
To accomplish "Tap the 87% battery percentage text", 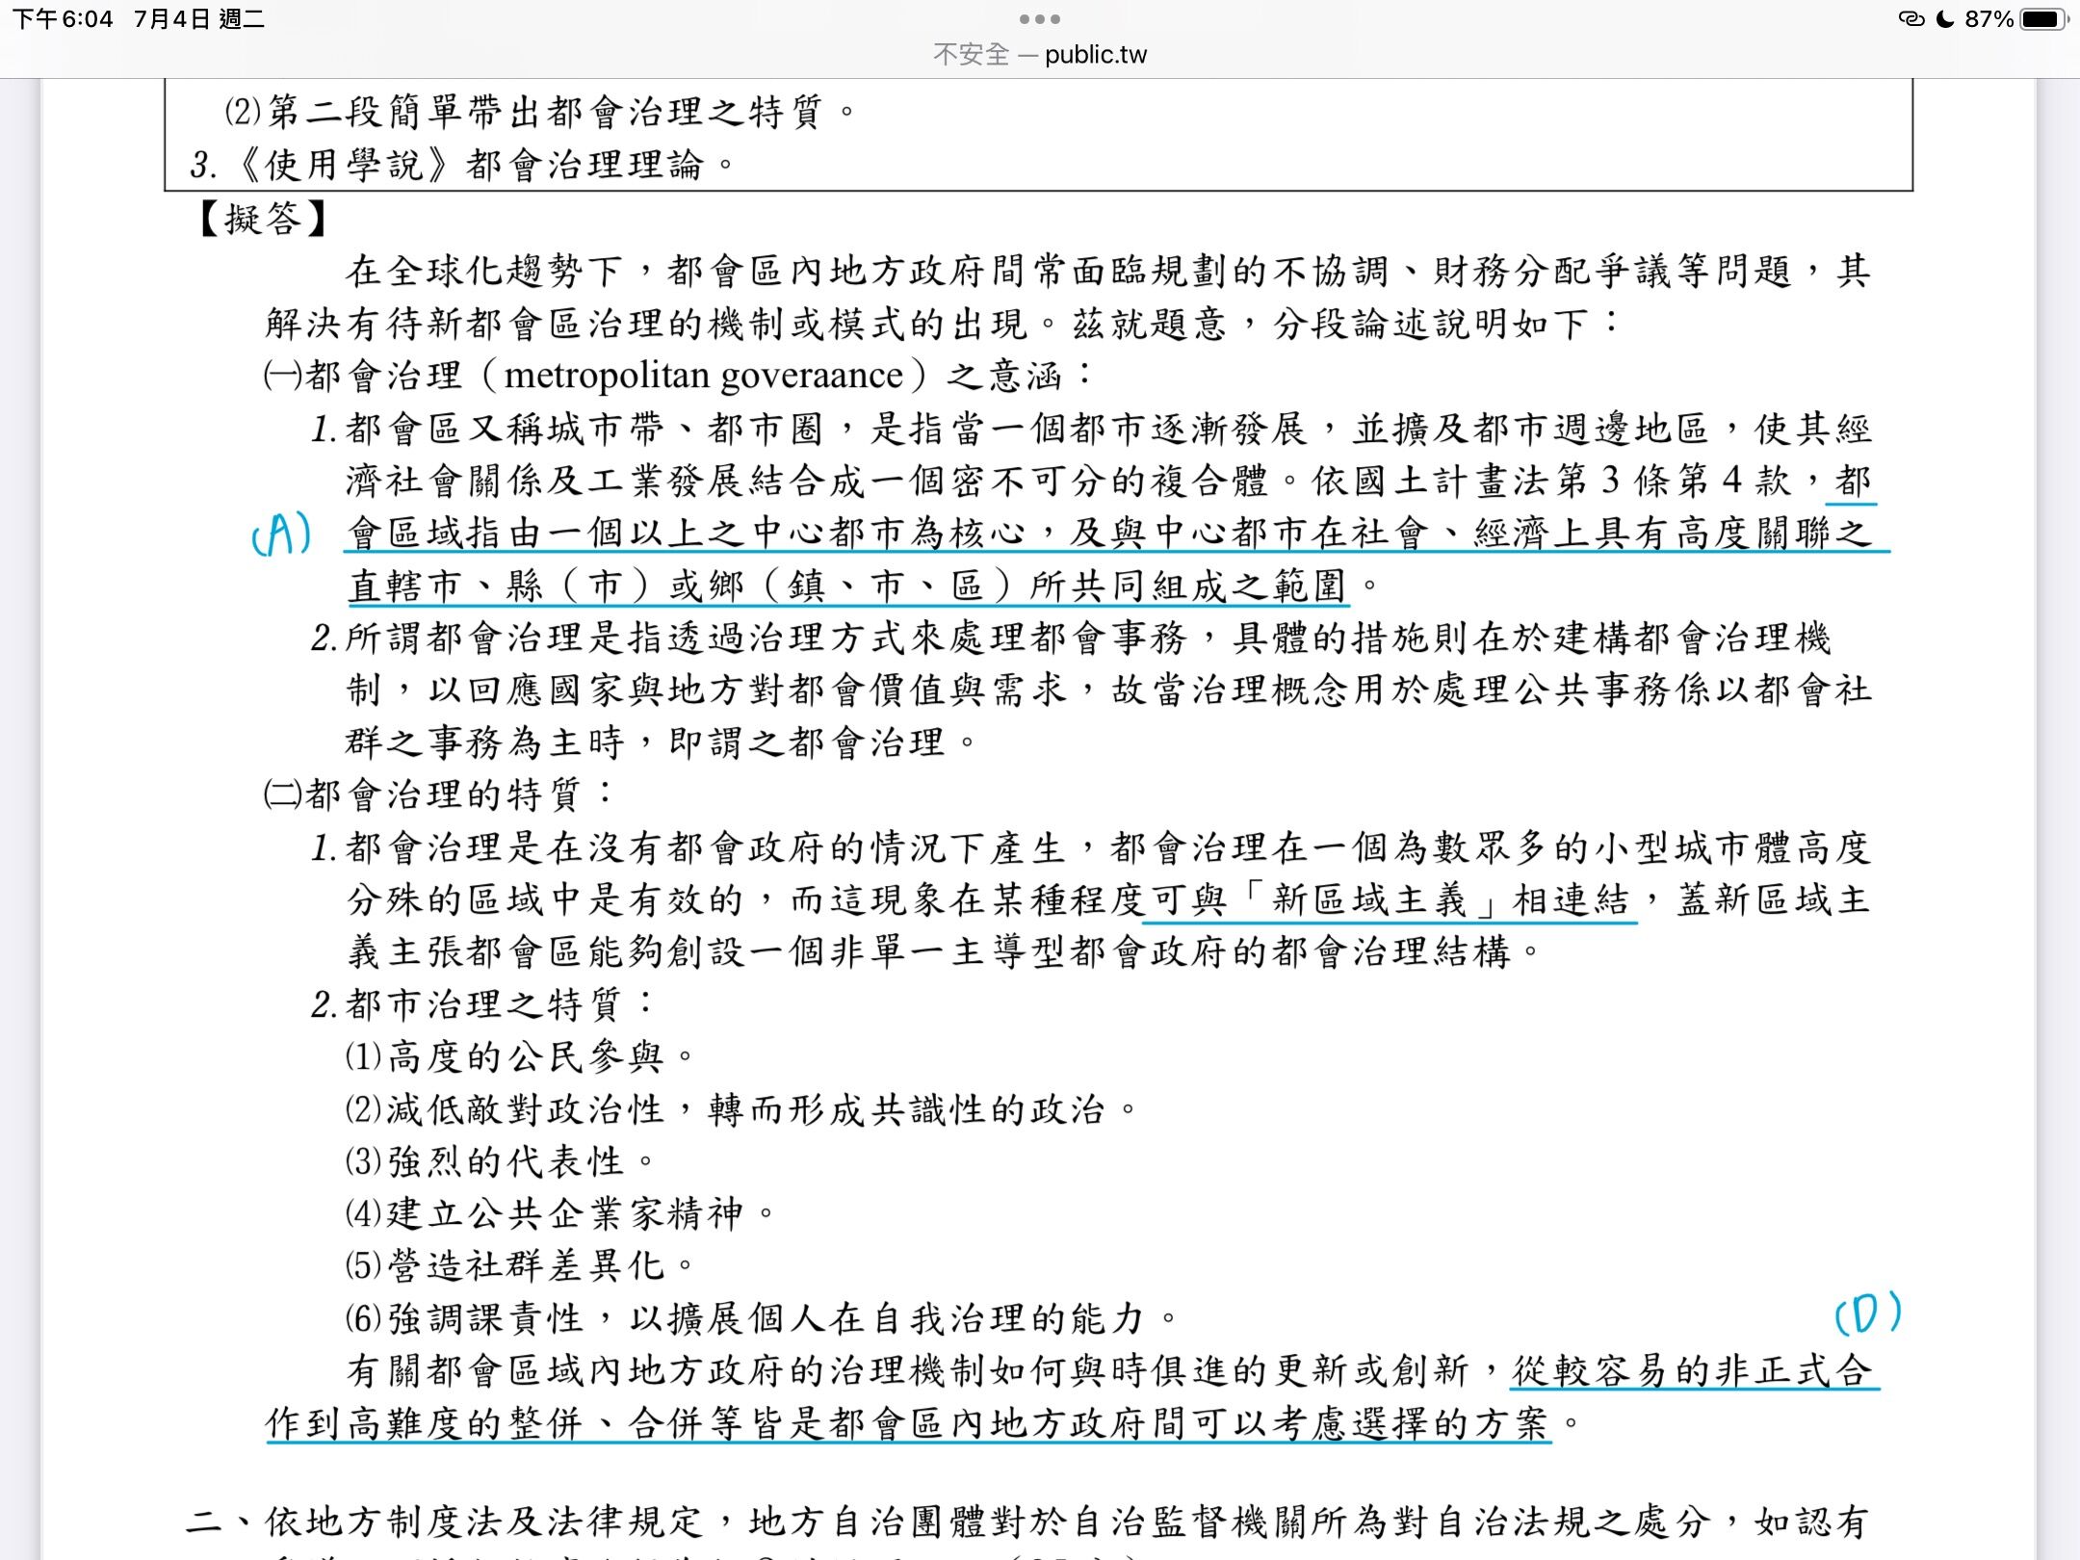I will tap(1989, 18).
